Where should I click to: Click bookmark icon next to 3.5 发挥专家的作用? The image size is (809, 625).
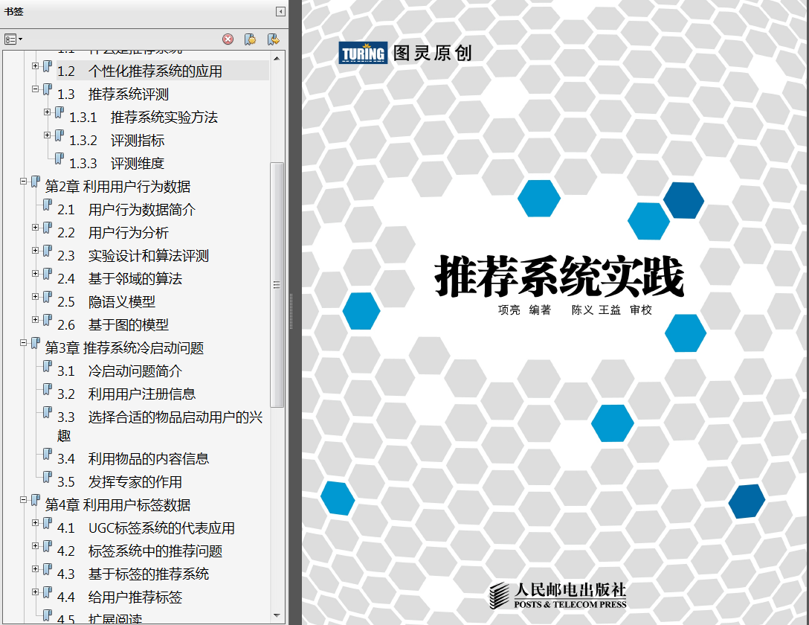48,477
